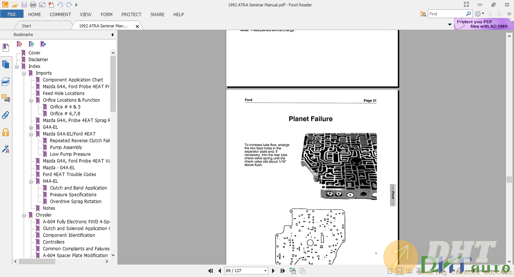Image resolution: width=514 pixels, height=277 pixels.
Task: Collapse the Chrysler bookmark node
Action: point(24,215)
